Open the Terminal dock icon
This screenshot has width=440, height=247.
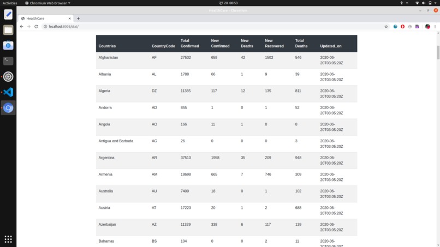point(8,61)
